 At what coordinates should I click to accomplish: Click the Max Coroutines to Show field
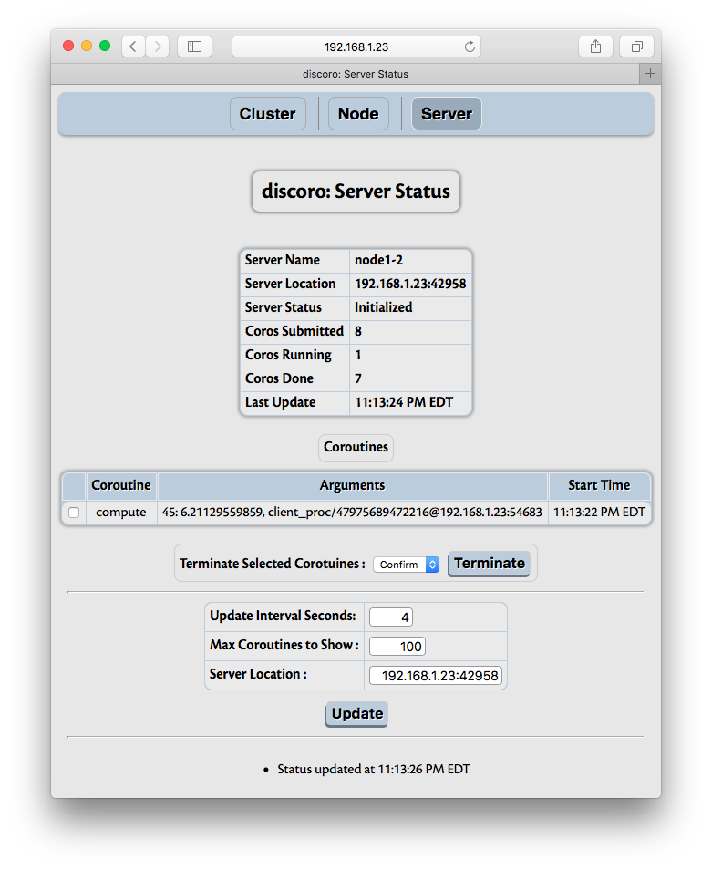pyautogui.click(x=397, y=647)
